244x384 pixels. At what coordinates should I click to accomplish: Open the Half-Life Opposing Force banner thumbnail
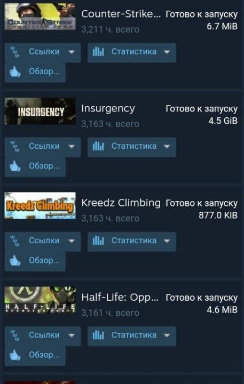[40, 300]
